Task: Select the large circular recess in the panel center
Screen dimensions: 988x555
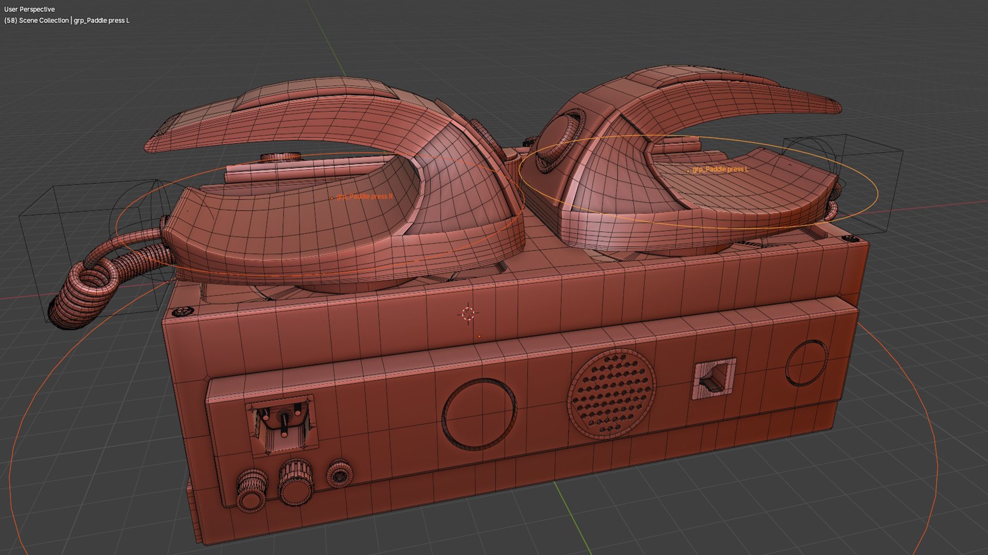Action: tap(479, 414)
